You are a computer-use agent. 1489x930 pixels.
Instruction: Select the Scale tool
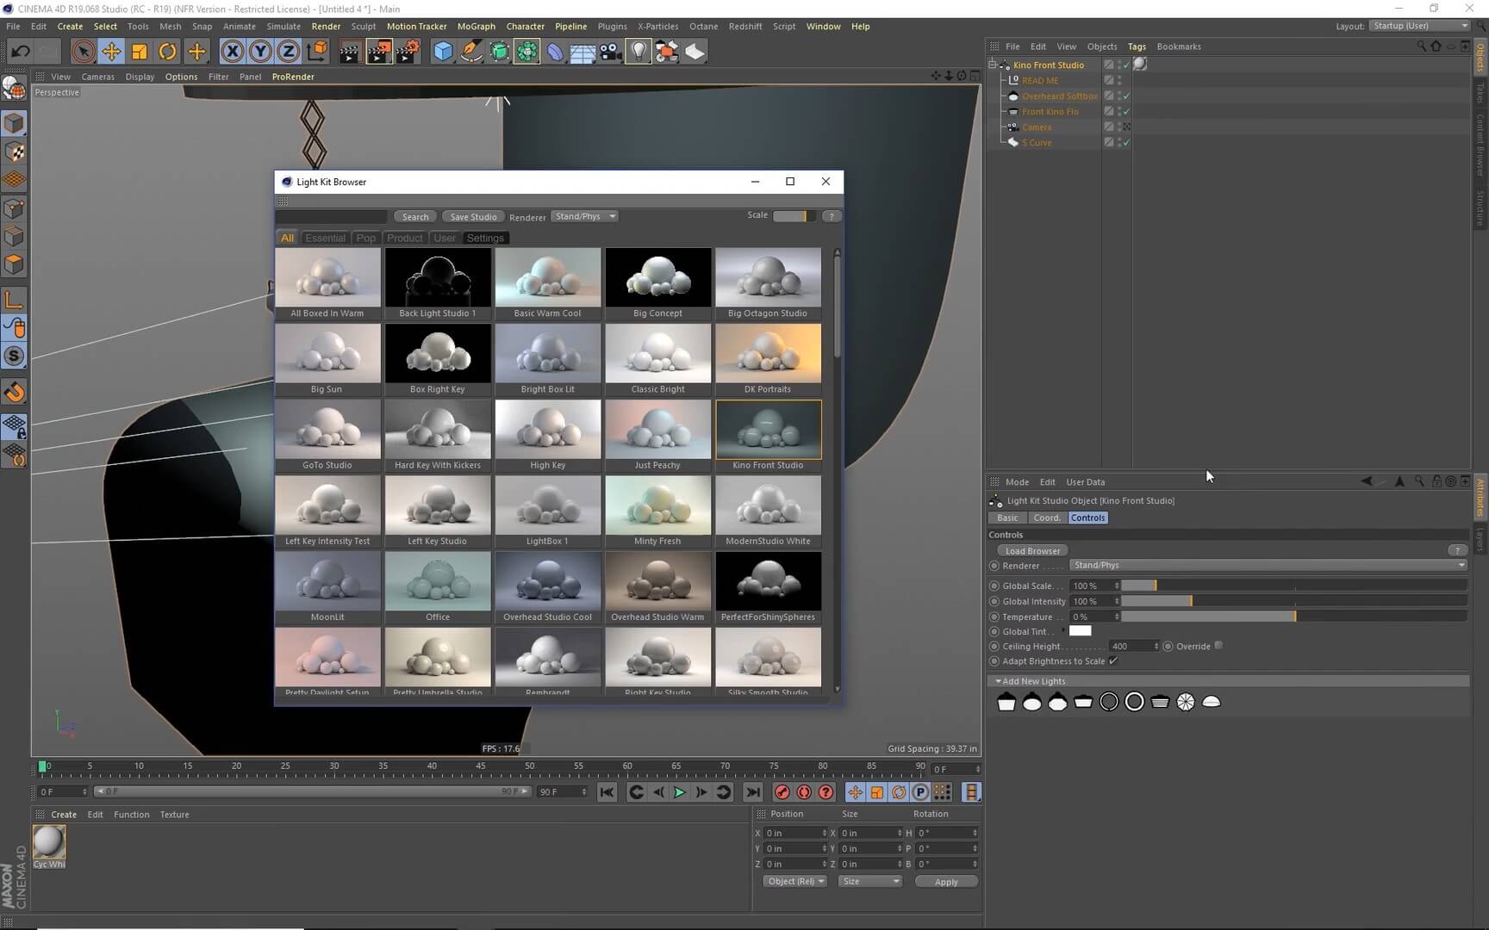[x=139, y=52]
